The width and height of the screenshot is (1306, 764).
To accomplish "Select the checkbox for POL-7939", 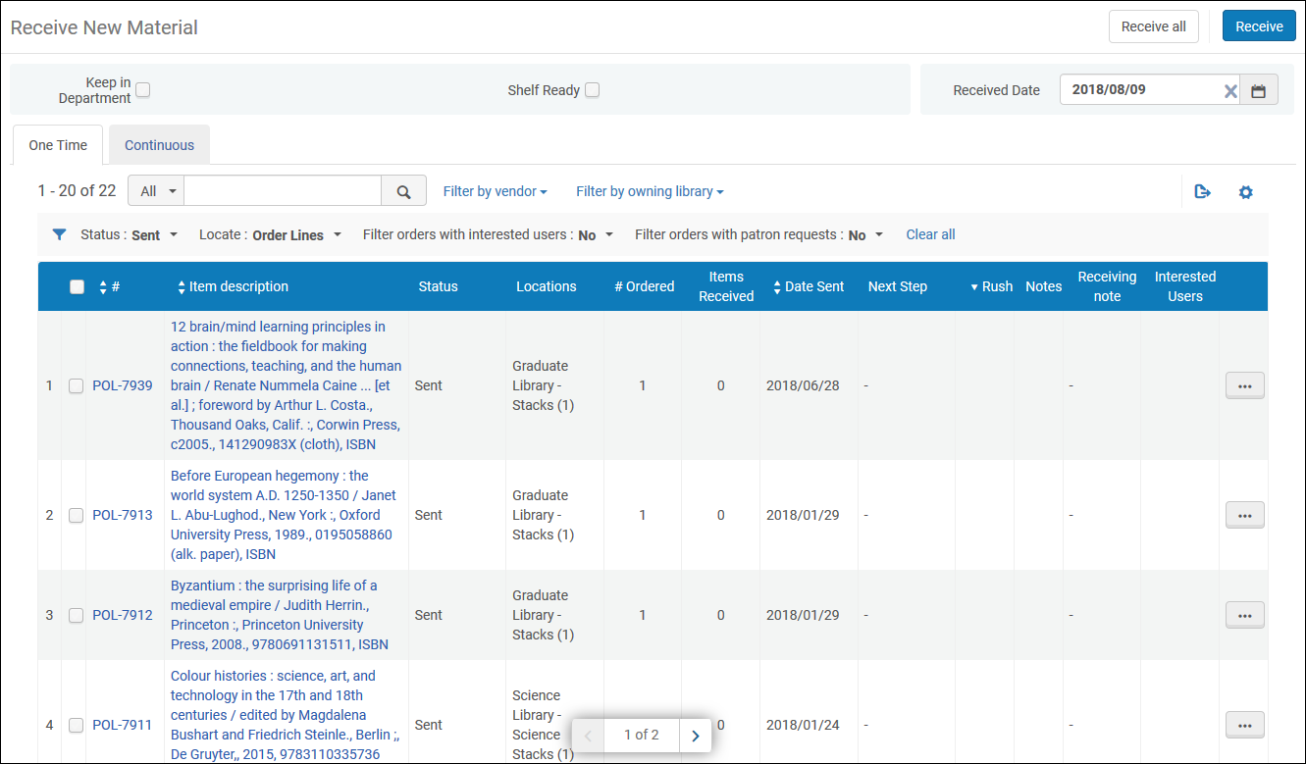I will 76,386.
